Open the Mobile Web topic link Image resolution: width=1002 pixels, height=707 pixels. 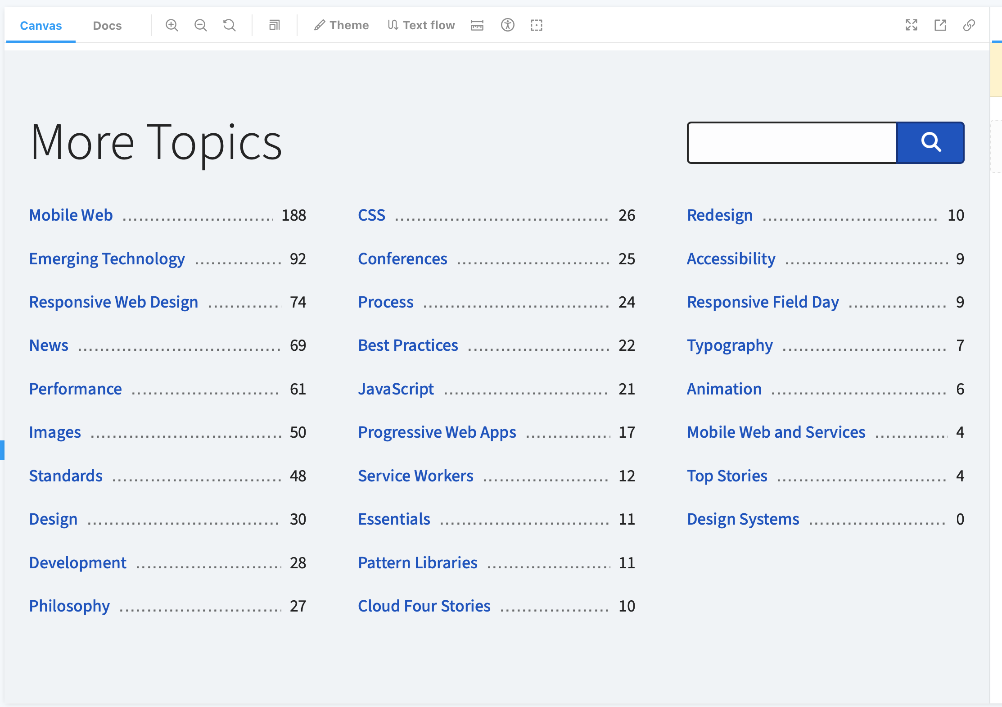tap(71, 215)
